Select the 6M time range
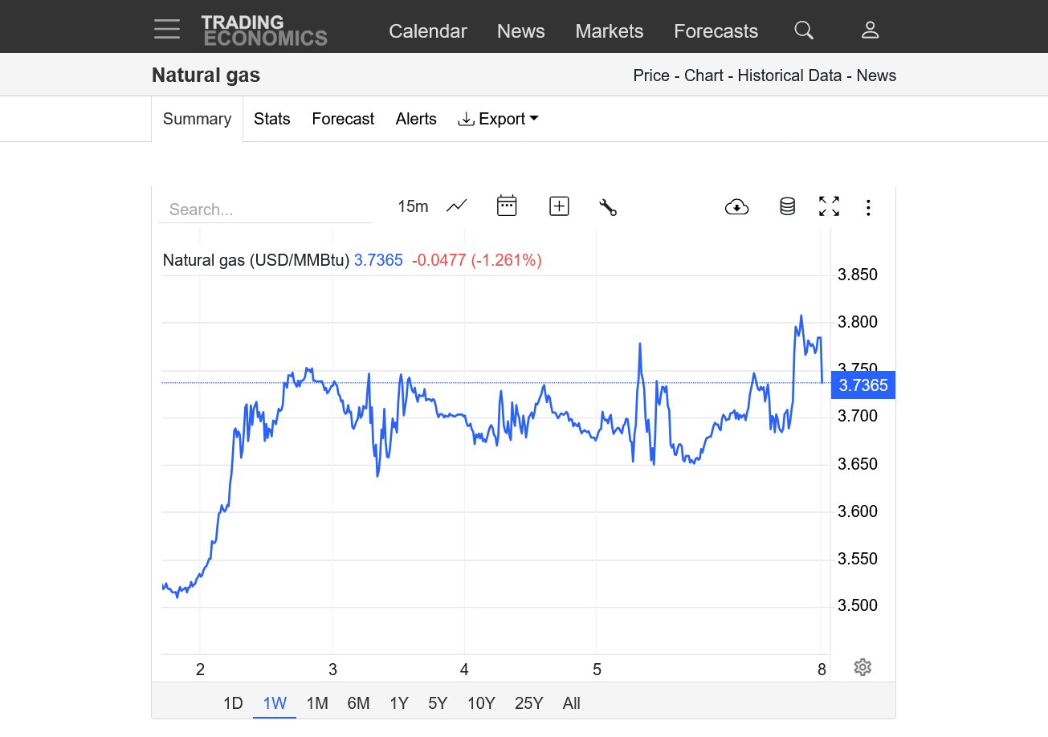 [358, 703]
